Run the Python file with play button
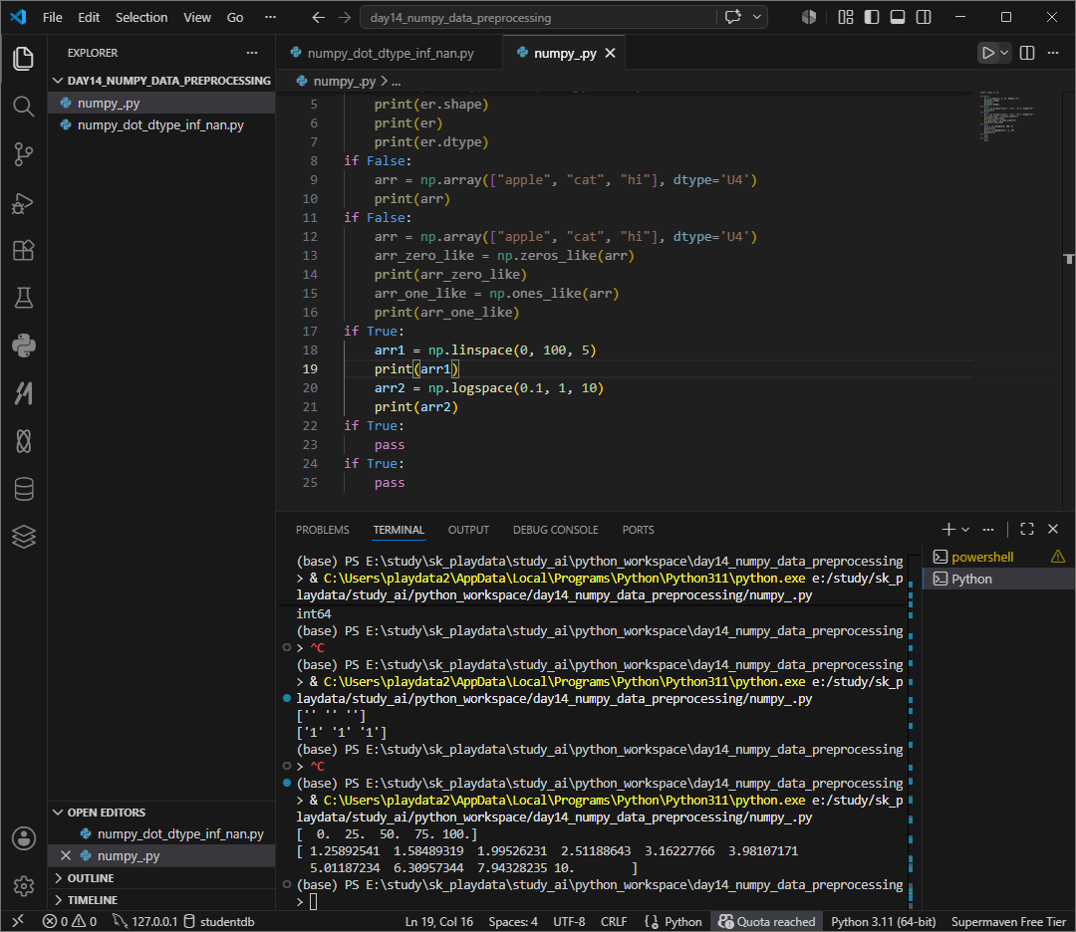The width and height of the screenshot is (1076, 932). (x=987, y=53)
